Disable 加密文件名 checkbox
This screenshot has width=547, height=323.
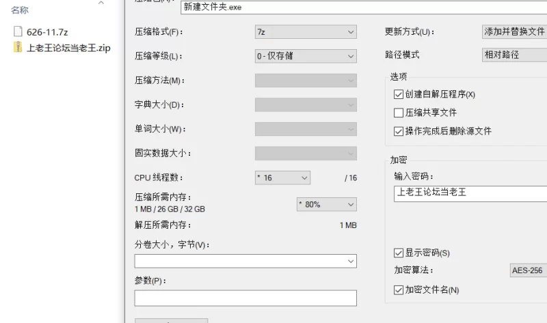[x=399, y=290]
